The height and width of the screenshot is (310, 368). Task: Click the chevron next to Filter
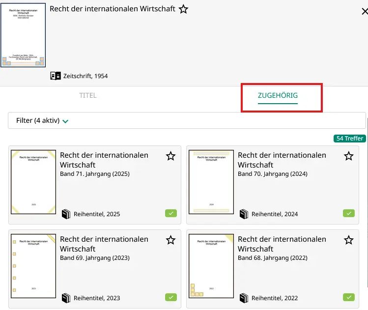65,121
